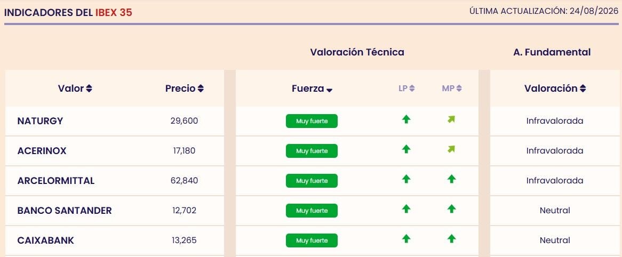Viewport: 622px width, 257px height.
Task: Sort by Valoración column header
Action: [555, 89]
